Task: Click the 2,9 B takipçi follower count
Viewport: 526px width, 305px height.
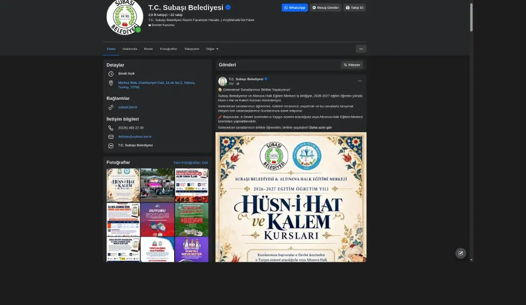Action: coord(158,15)
